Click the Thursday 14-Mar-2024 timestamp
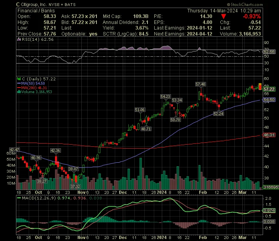Viewport: 279px width, 241px height. pos(224,11)
